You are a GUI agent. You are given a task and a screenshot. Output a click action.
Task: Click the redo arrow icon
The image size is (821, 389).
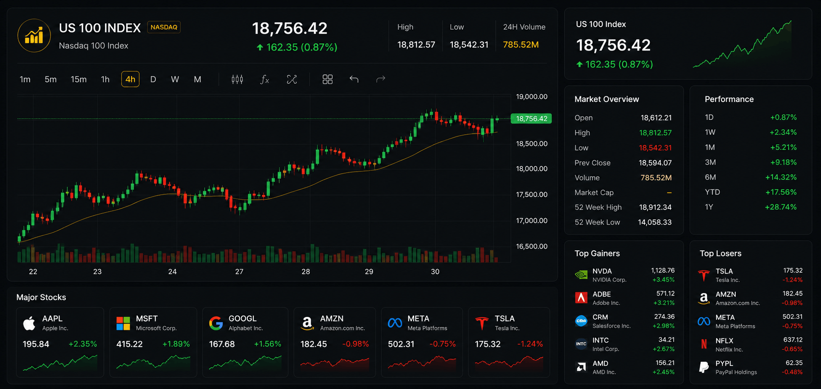pos(381,79)
